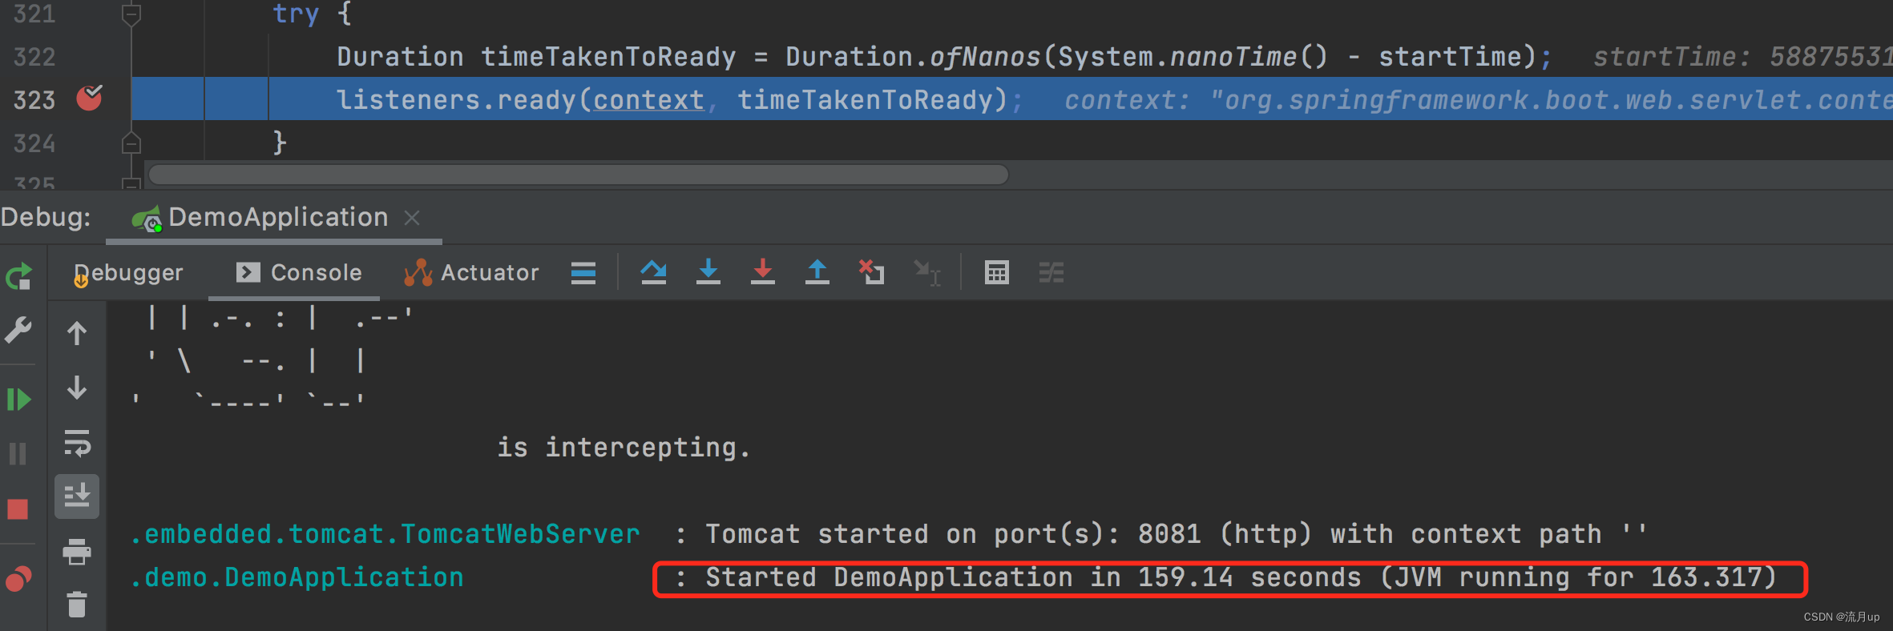Click the Step Over icon

[x=653, y=272]
